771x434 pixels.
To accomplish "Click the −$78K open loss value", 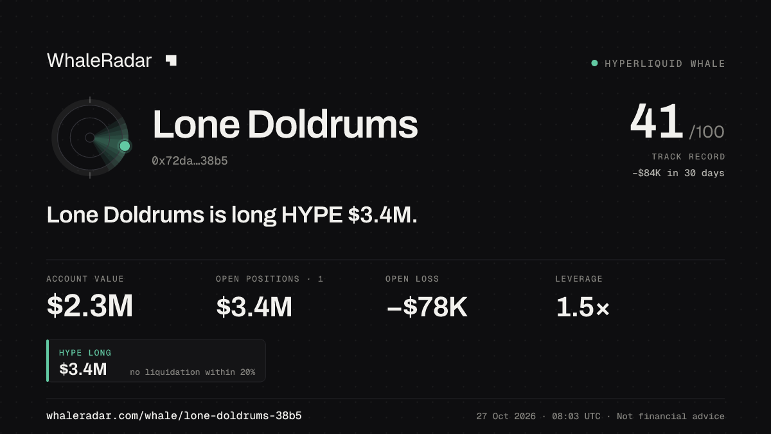I will [x=427, y=307].
